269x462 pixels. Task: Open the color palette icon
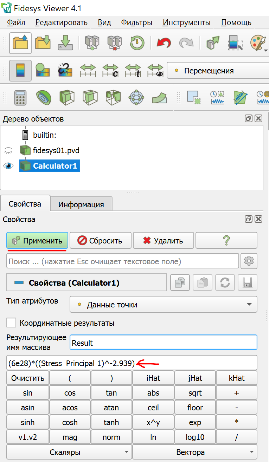pyautogui.click(x=257, y=43)
